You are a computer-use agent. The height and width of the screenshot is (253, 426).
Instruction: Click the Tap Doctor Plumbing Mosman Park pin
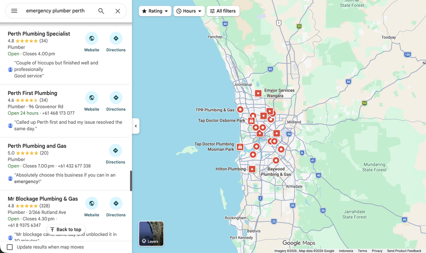coord(240,147)
